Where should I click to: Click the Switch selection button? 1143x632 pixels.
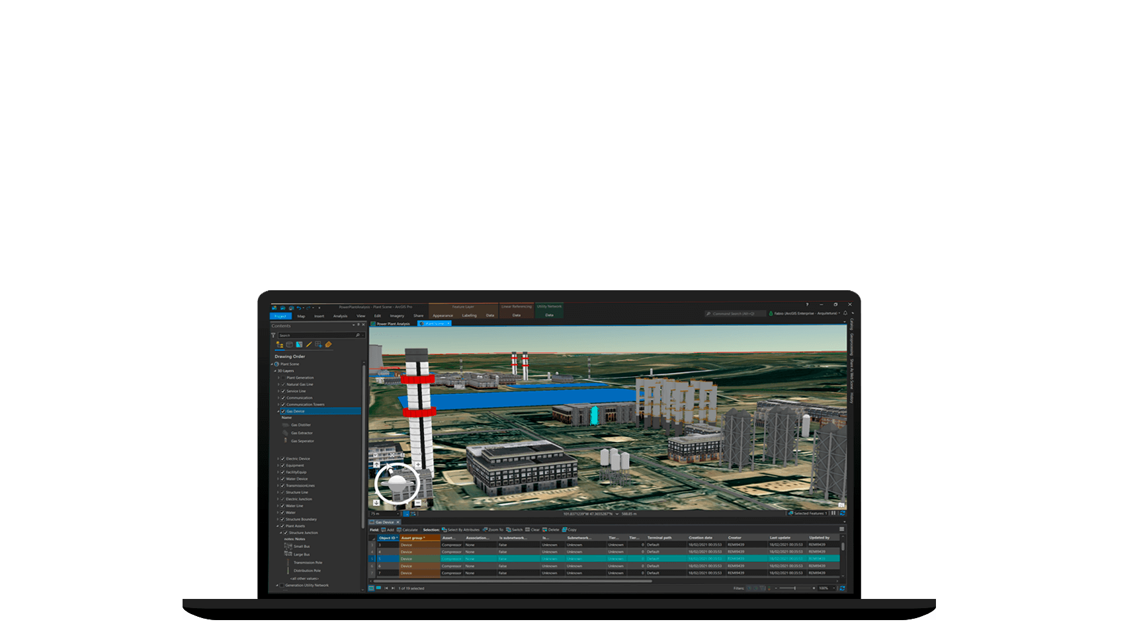514,530
